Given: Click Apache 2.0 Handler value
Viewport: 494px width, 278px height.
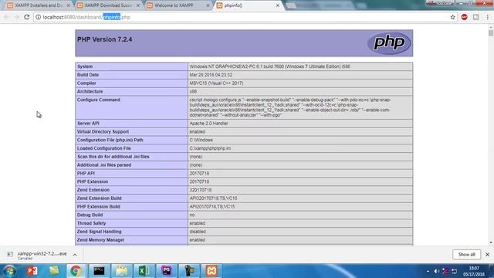Looking at the screenshot, I should click(x=208, y=124).
